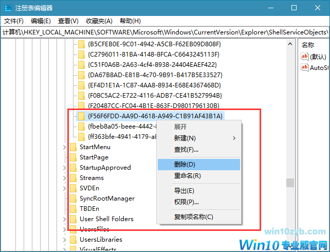Select the TBDEn key label
The image size is (330, 252).
[89, 209]
